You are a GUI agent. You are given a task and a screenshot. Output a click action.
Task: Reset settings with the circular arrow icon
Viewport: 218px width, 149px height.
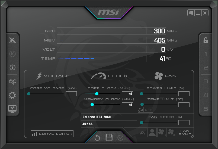97,138
